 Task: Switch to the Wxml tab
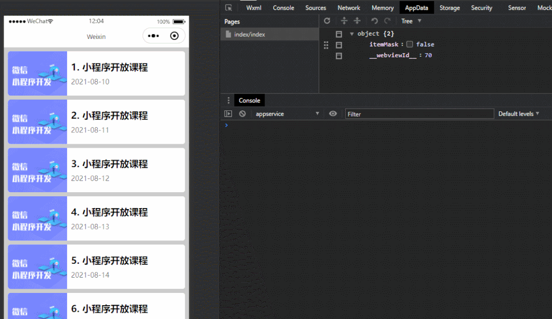coord(254,8)
